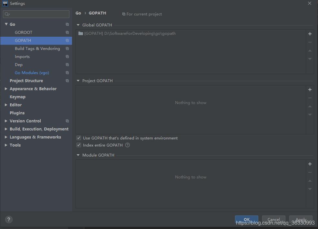
Task: Click the copy icon beside Version Control
Action: 67,121
